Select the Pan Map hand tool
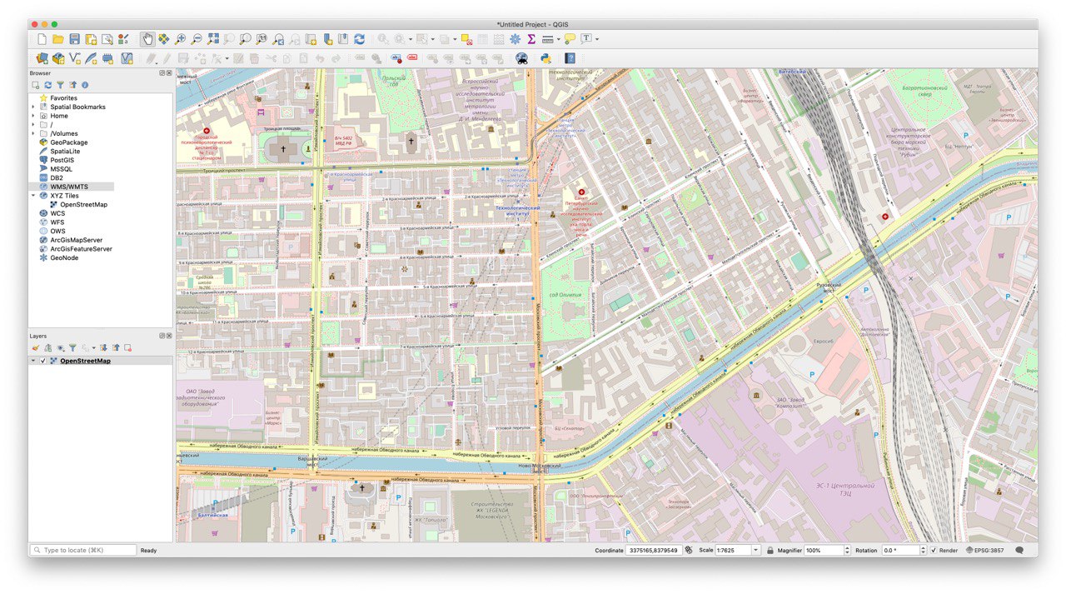The width and height of the screenshot is (1066, 594). [x=147, y=39]
